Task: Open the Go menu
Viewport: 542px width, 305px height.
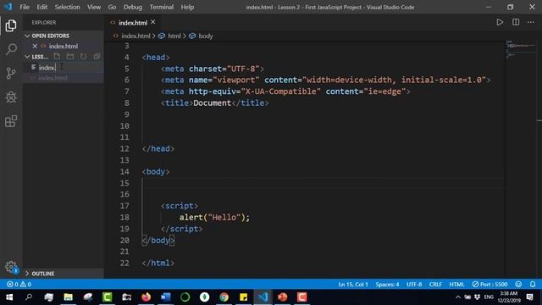Action: 112,7
